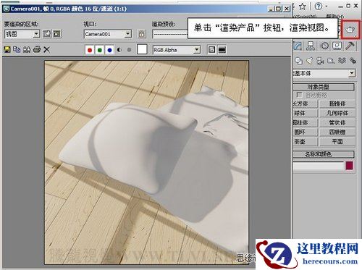The width and height of the screenshot is (362, 270).
Task: Click the edit region icon
Action: 47,34
